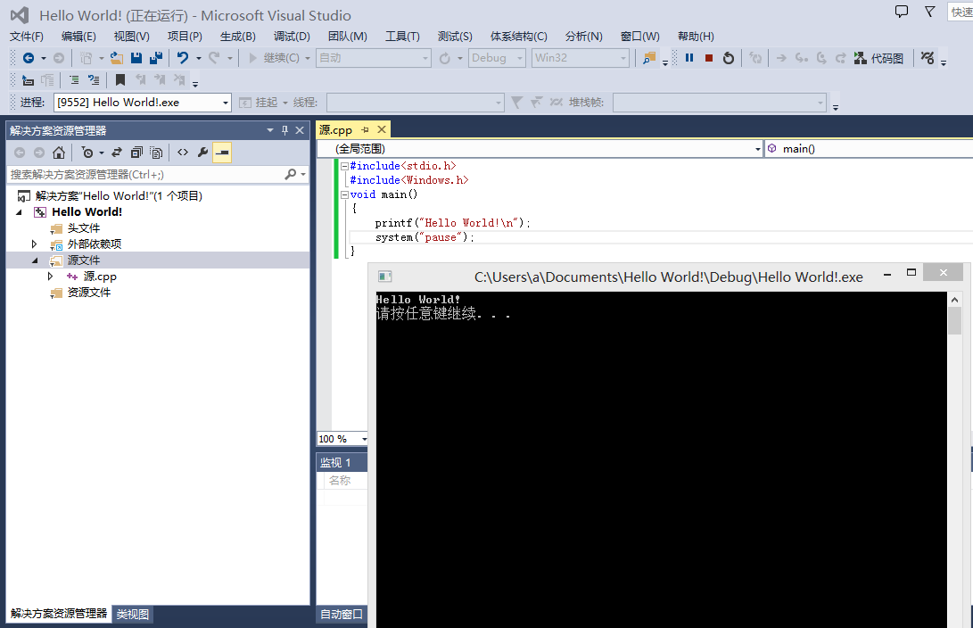This screenshot has height=628, width=973.
Task: Pause the running debug session
Action: 689,58
